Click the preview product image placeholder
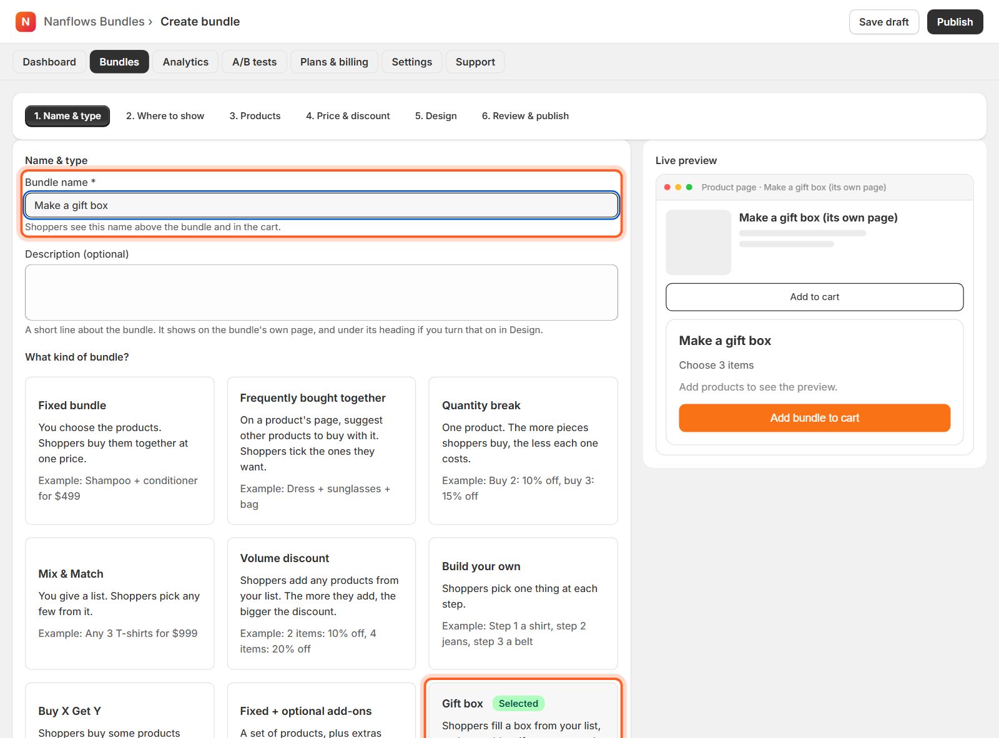Image resolution: width=999 pixels, height=738 pixels. [x=699, y=243]
